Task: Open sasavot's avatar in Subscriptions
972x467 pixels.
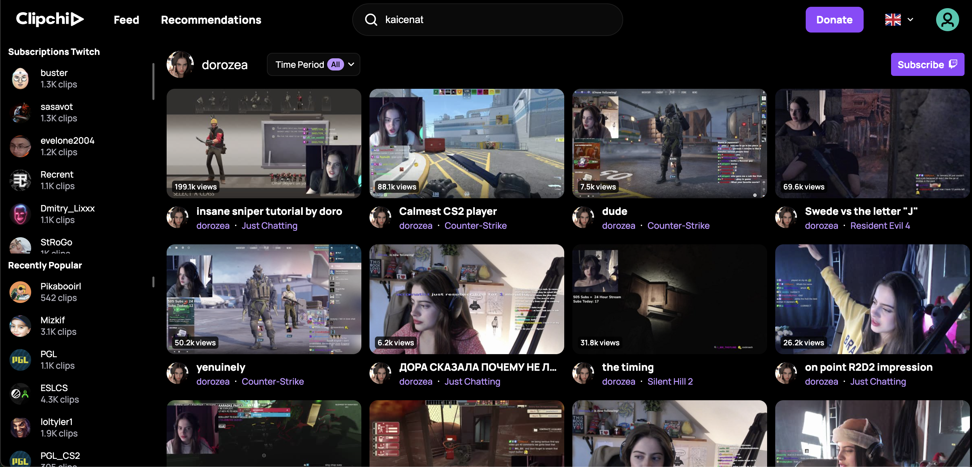Action: (20, 113)
